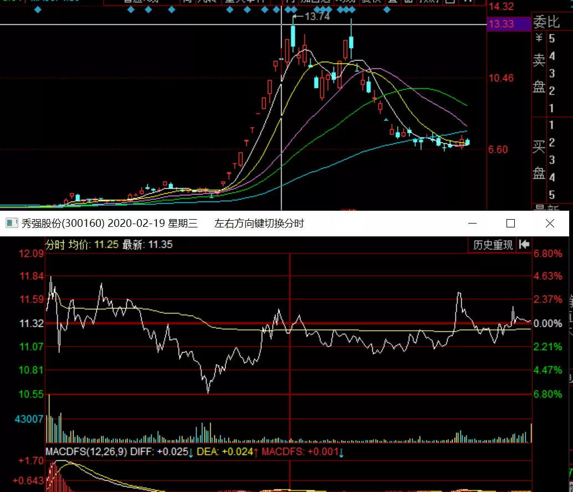Viewport: 573px width, 492px height.
Task: Click the +1.70 MACD axis label
Action: click(x=31, y=461)
